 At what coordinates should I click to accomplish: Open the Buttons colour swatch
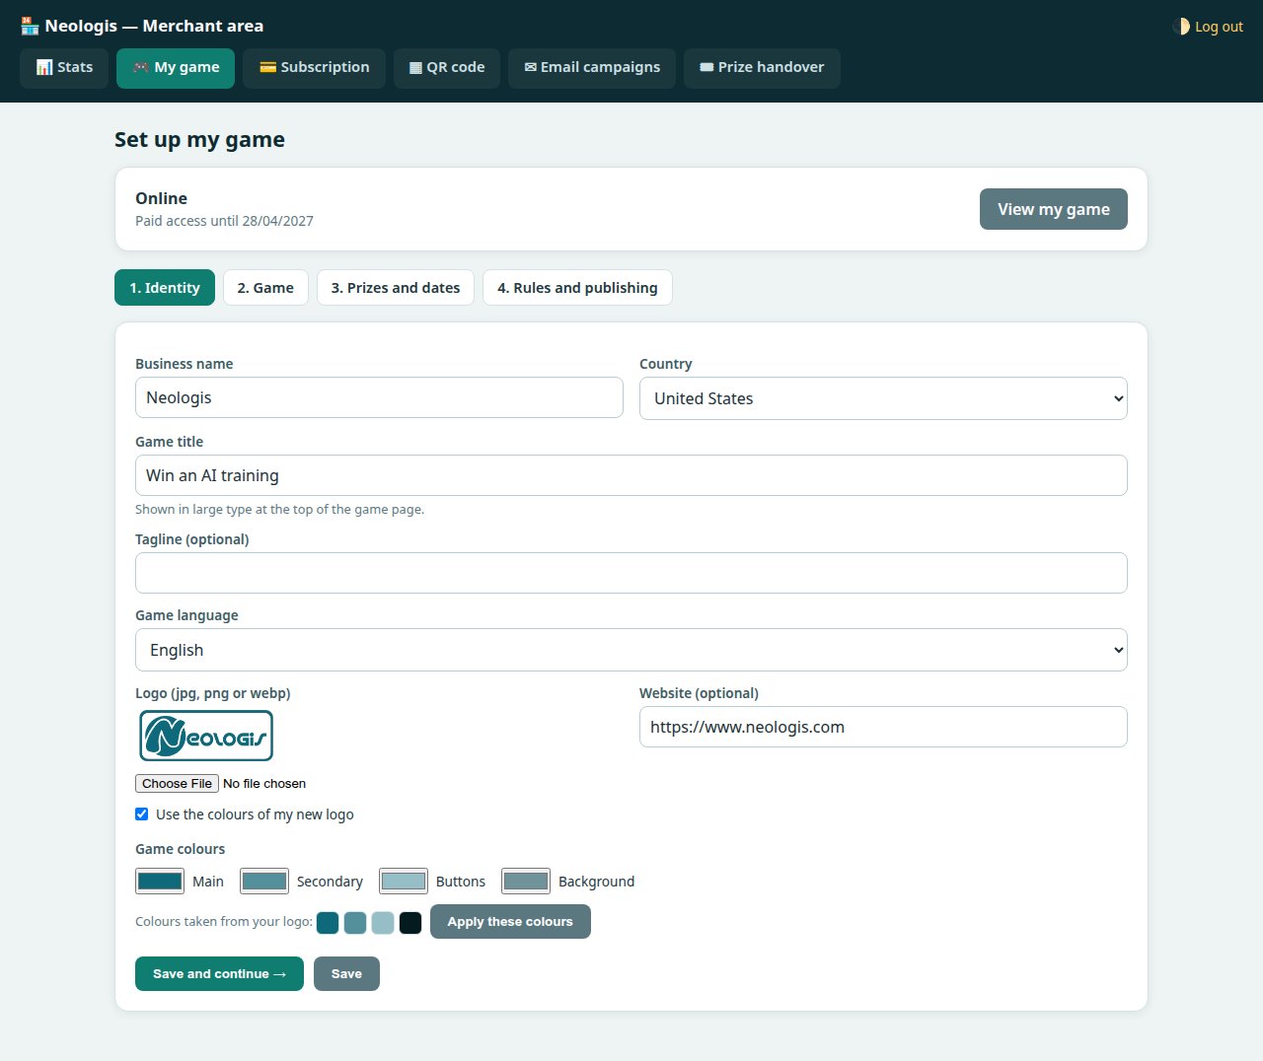[404, 882]
